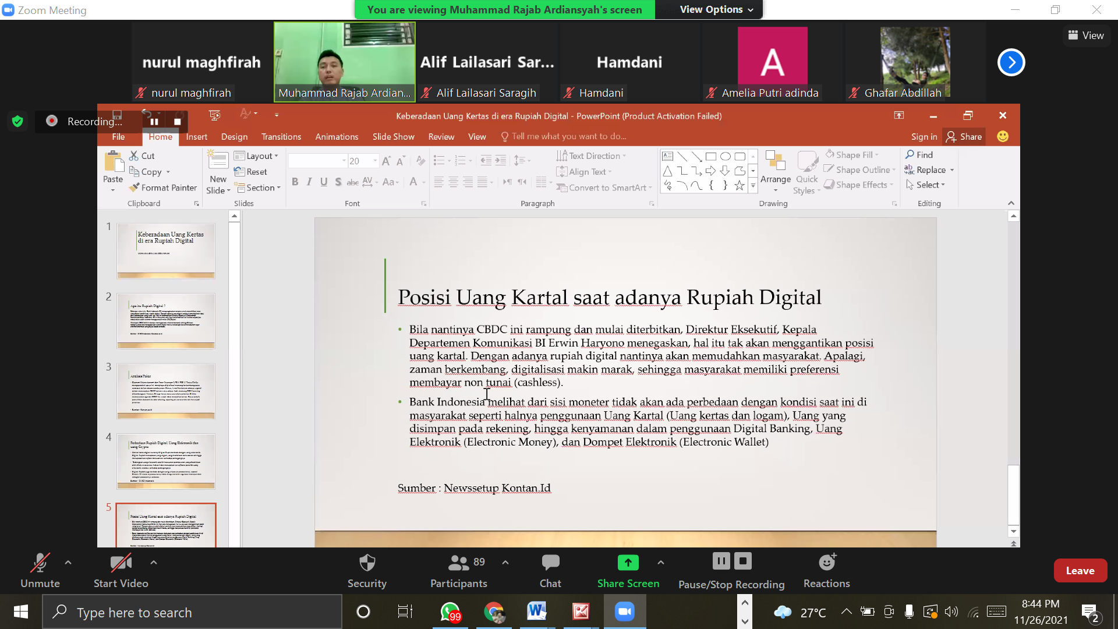Pause the Zoom recording
1118x629 pixels.
tap(720, 561)
